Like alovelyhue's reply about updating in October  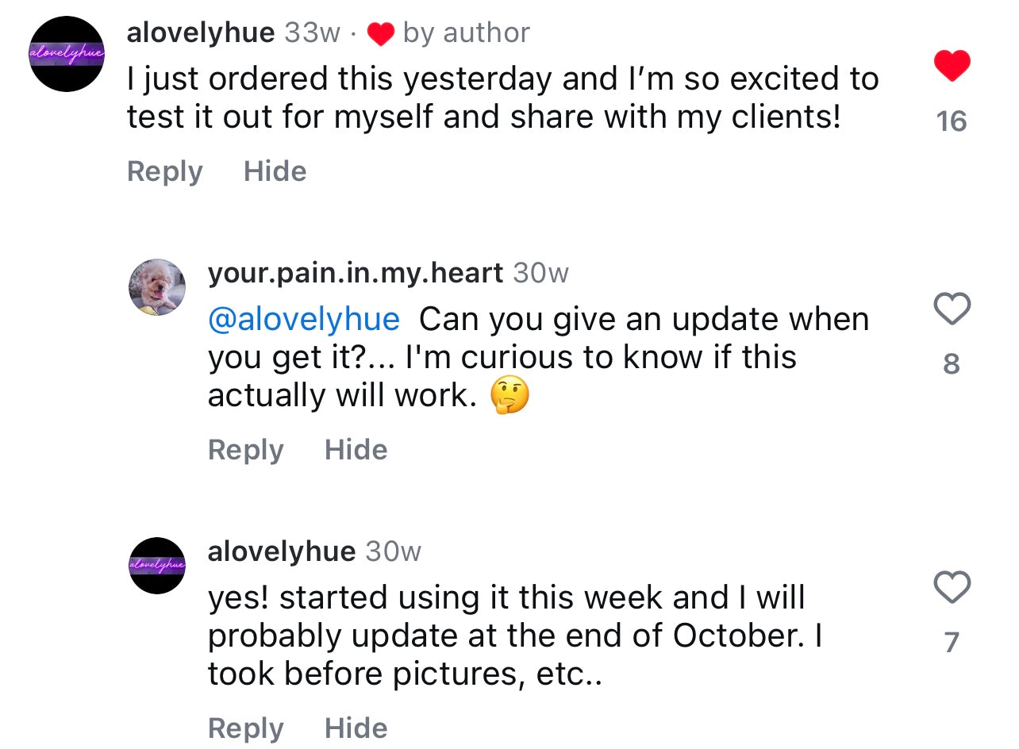click(x=952, y=587)
